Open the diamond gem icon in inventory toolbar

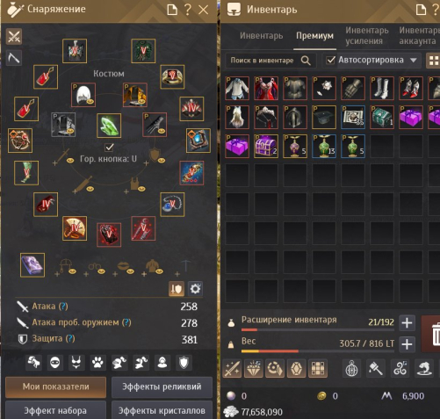click(254, 369)
